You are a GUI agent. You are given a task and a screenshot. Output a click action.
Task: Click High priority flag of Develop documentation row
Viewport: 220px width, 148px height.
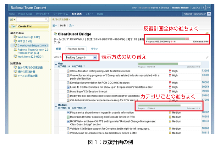pyautogui.click(x=170, y=83)
